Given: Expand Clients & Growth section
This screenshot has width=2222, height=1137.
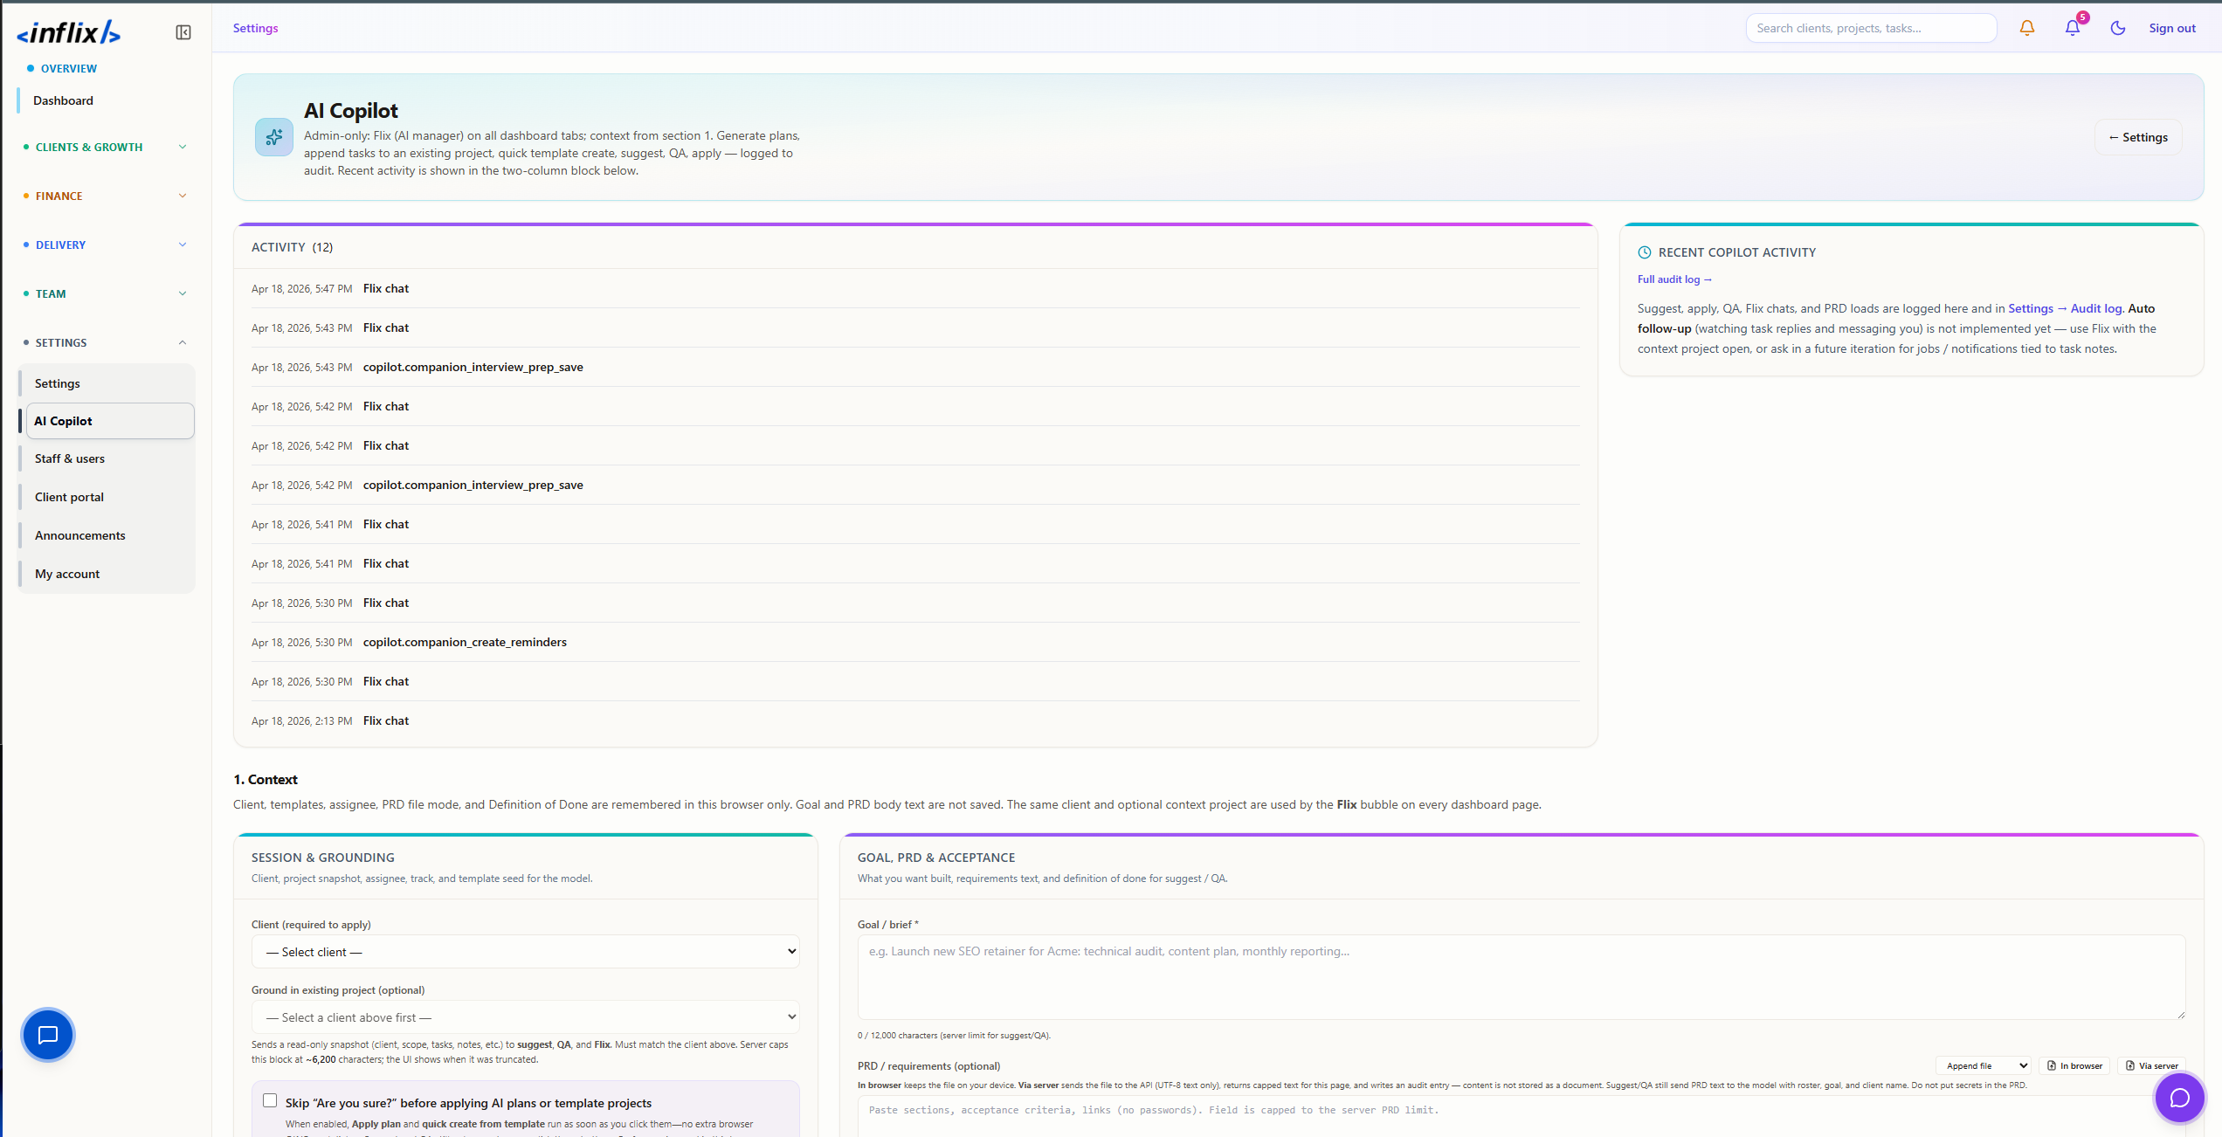Looking at the screenshot, I should (105, 147).
